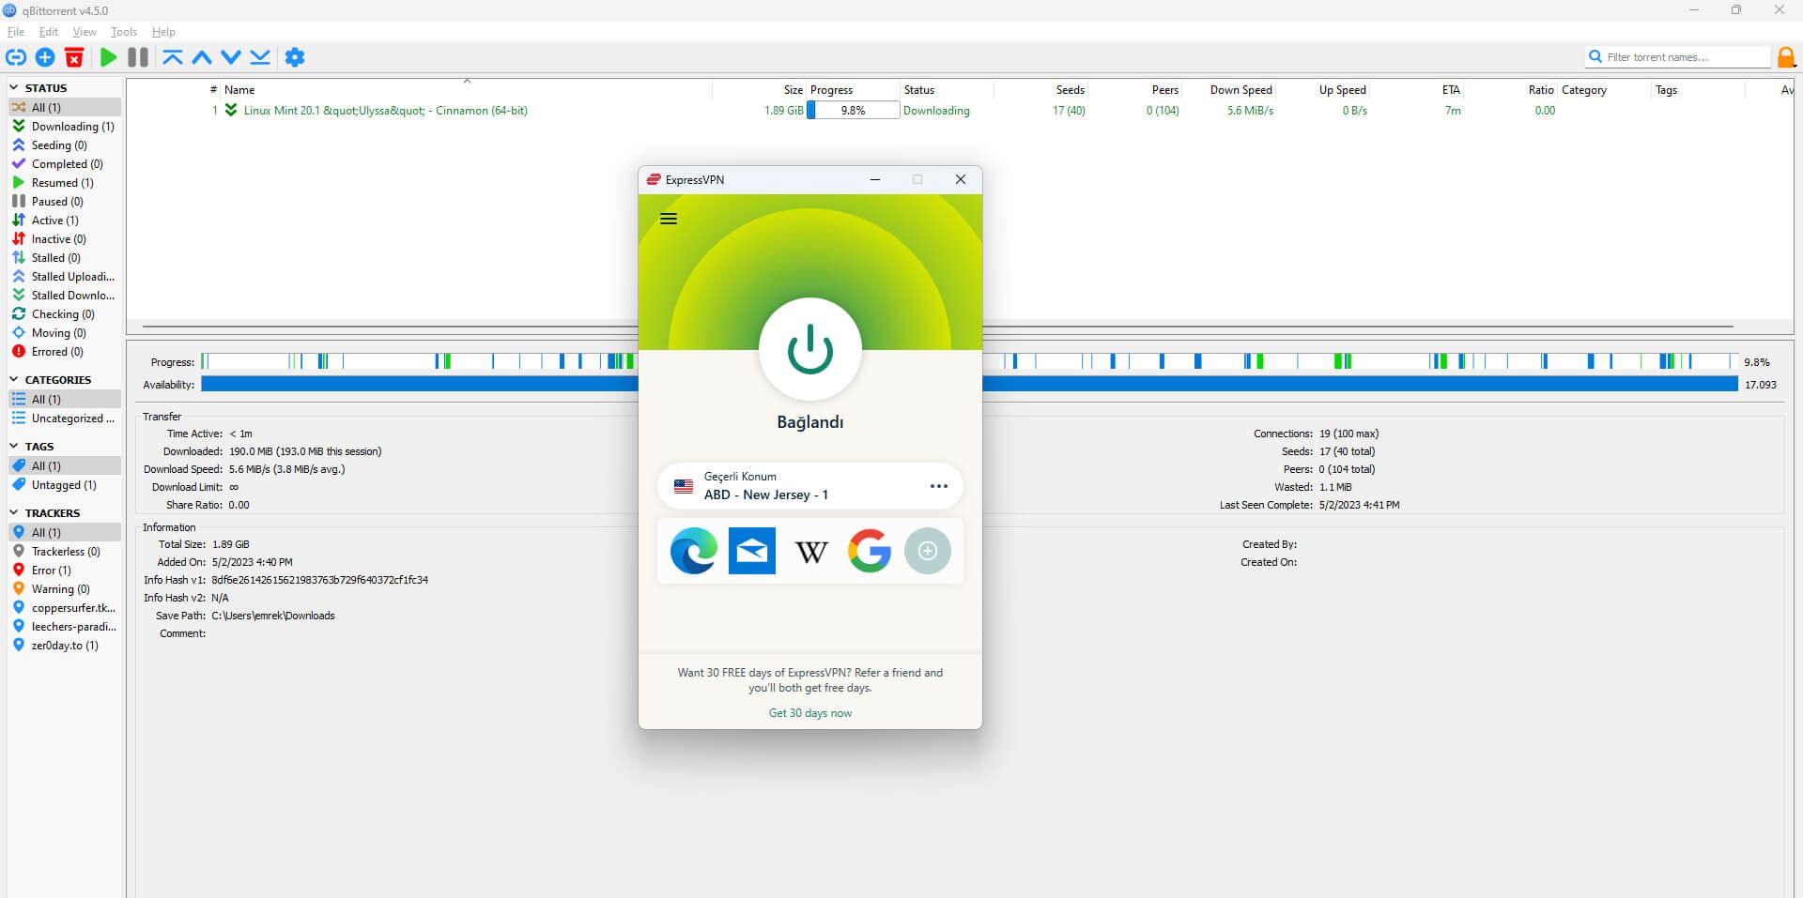Add torrent link via toolbar icon
Screen dimensions: 1803x898
[16, 57]
